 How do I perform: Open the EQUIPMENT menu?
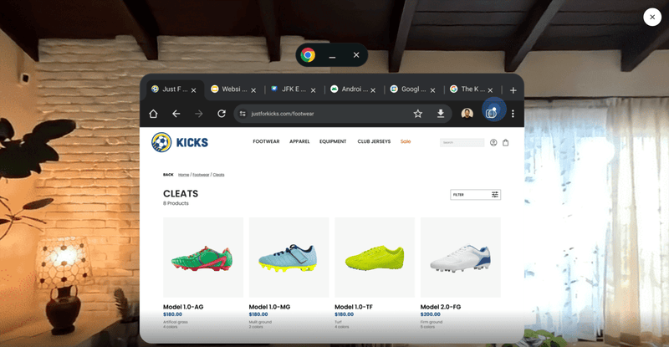click(x=333, y=141)
